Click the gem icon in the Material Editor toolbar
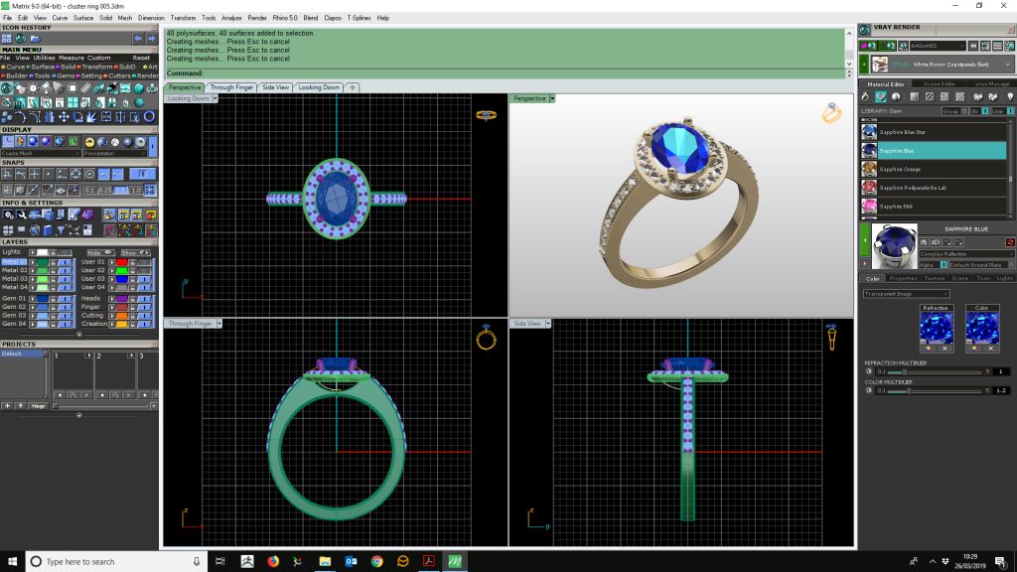 tap(880, 96)
